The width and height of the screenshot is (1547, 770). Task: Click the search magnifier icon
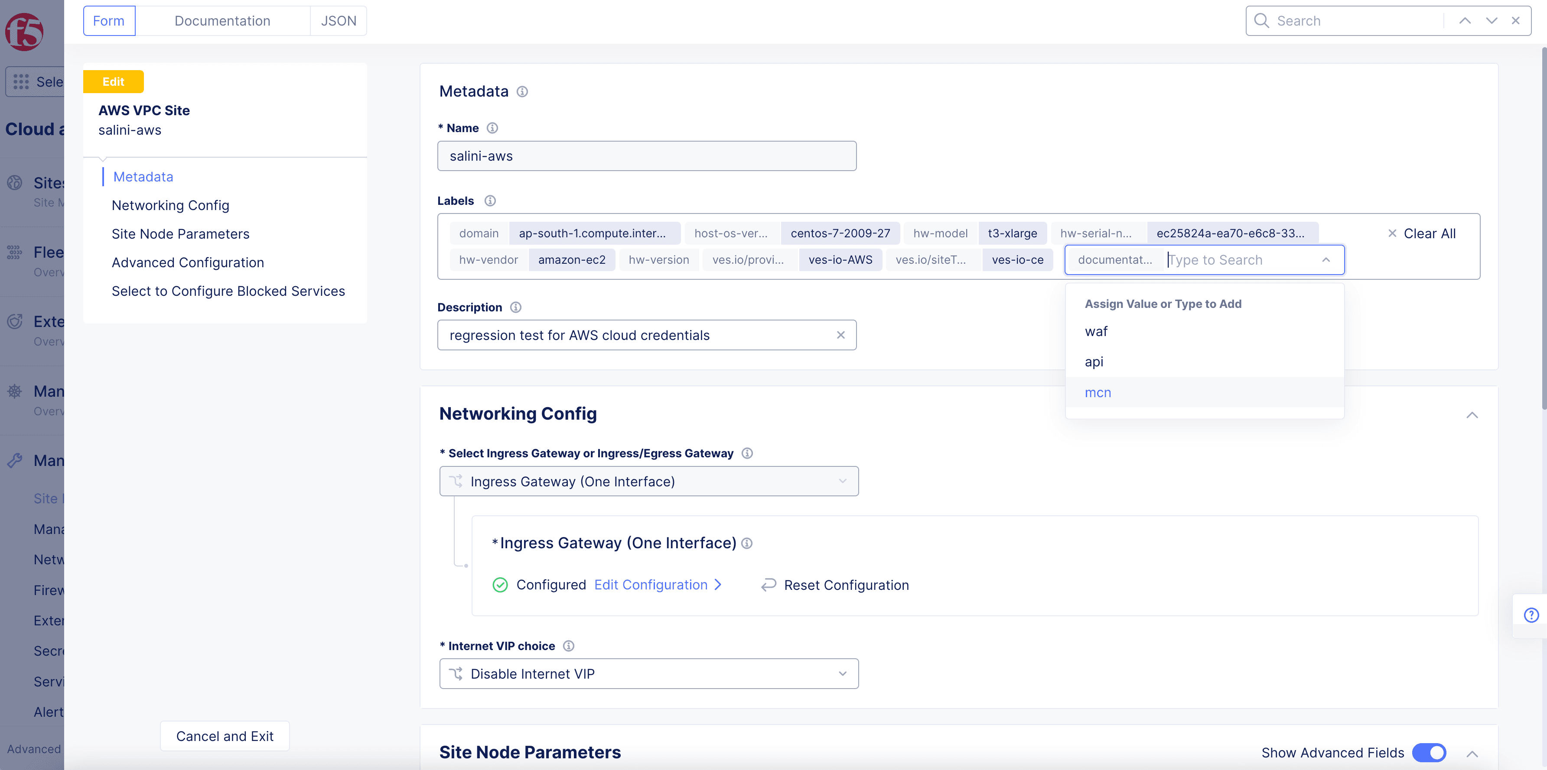point(1262,21)
